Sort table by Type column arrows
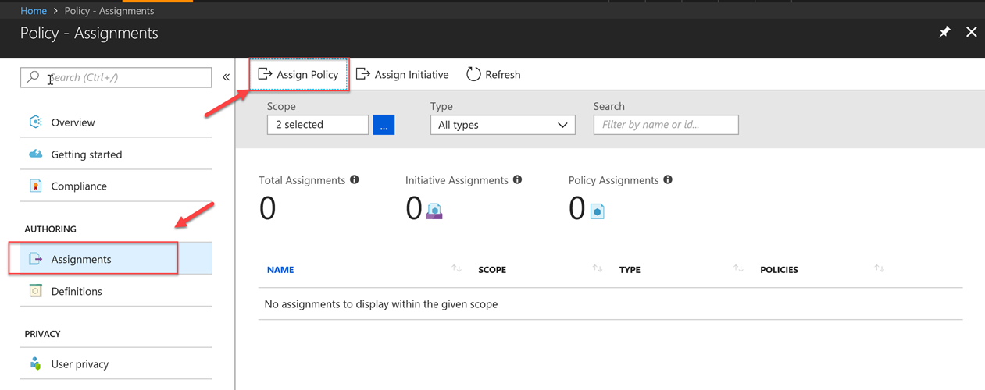Screen dimensions: 985x390 pos(738,269)
